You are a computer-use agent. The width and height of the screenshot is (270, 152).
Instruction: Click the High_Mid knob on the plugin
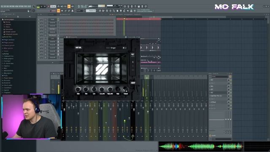[x=110, y=89]
